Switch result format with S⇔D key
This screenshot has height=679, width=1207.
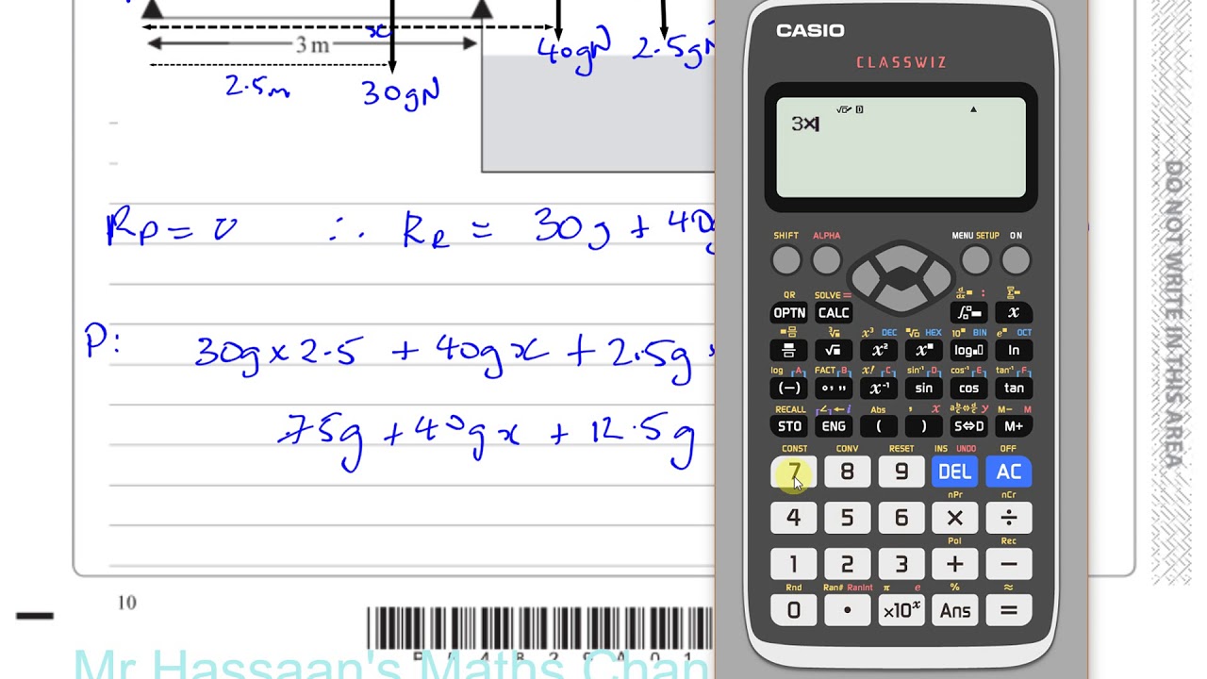968,425
